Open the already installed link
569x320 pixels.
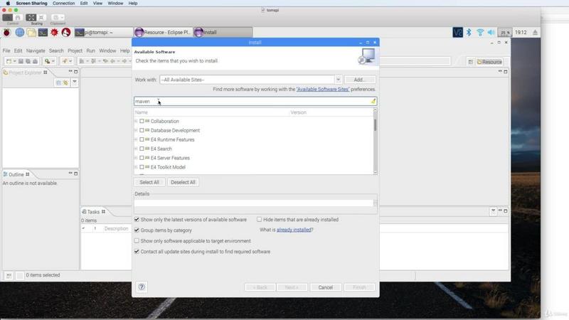click(294, 230)
